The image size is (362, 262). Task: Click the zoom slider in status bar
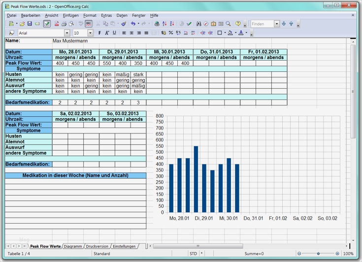click(318, 254)
